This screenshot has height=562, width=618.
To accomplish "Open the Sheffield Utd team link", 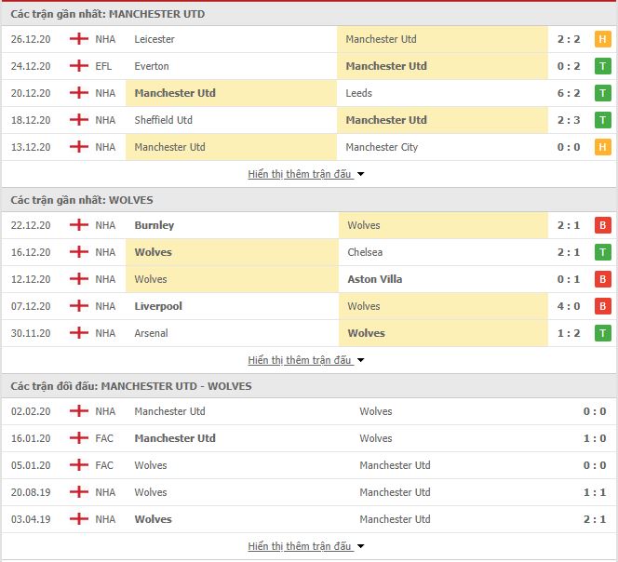I will [163, 121].
